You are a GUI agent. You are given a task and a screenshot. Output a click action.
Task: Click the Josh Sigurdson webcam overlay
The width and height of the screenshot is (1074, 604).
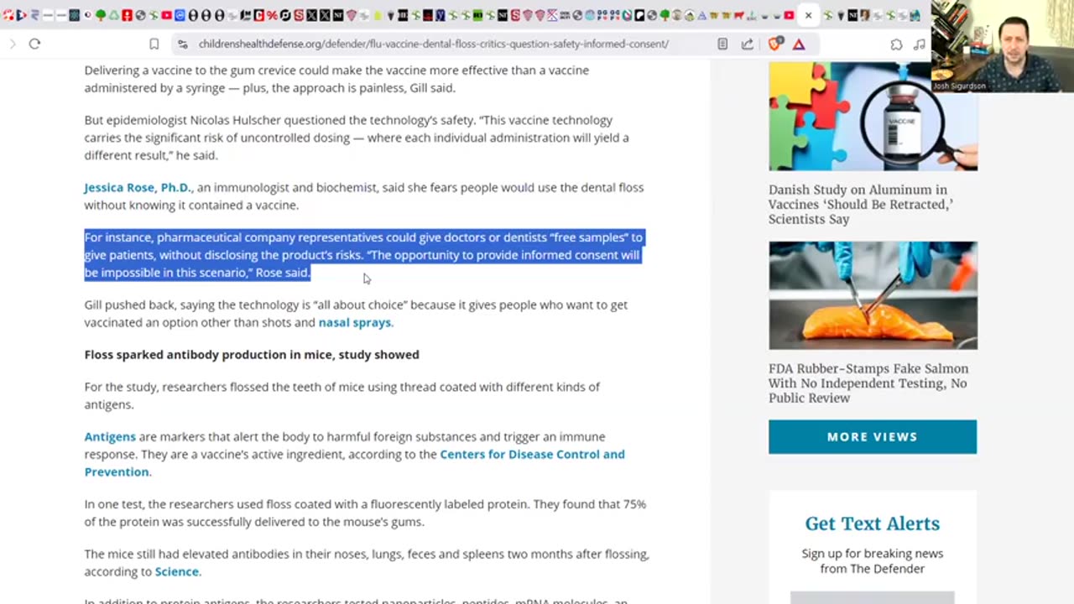coord(1002,46)
